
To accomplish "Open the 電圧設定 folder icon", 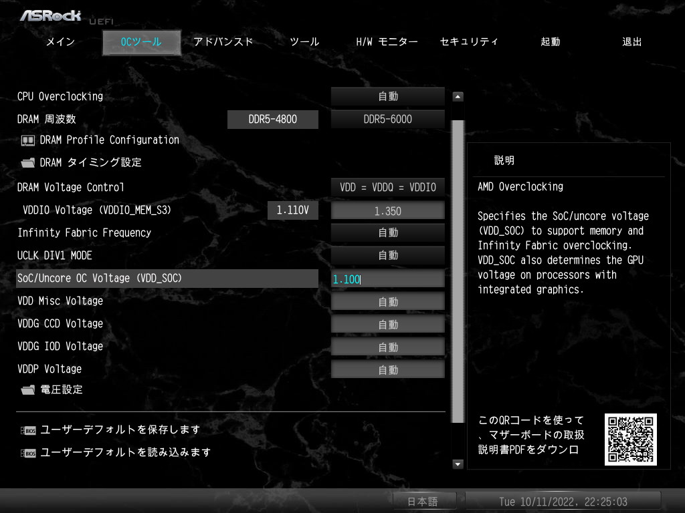I will [x=28, y=389].
